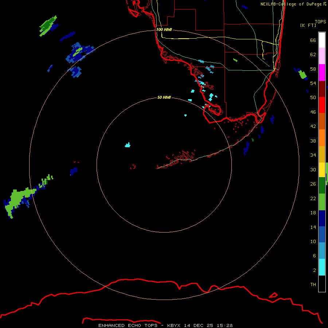This screenshot has height=328, width=328.
Task: Click the legend value "34"
Action: click(313, 155)
